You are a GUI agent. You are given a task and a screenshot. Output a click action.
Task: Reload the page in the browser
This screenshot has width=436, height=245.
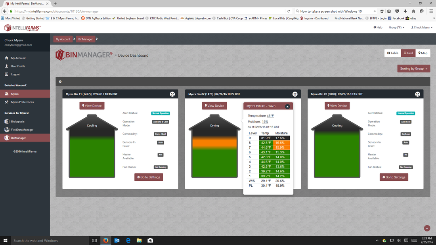289,11
